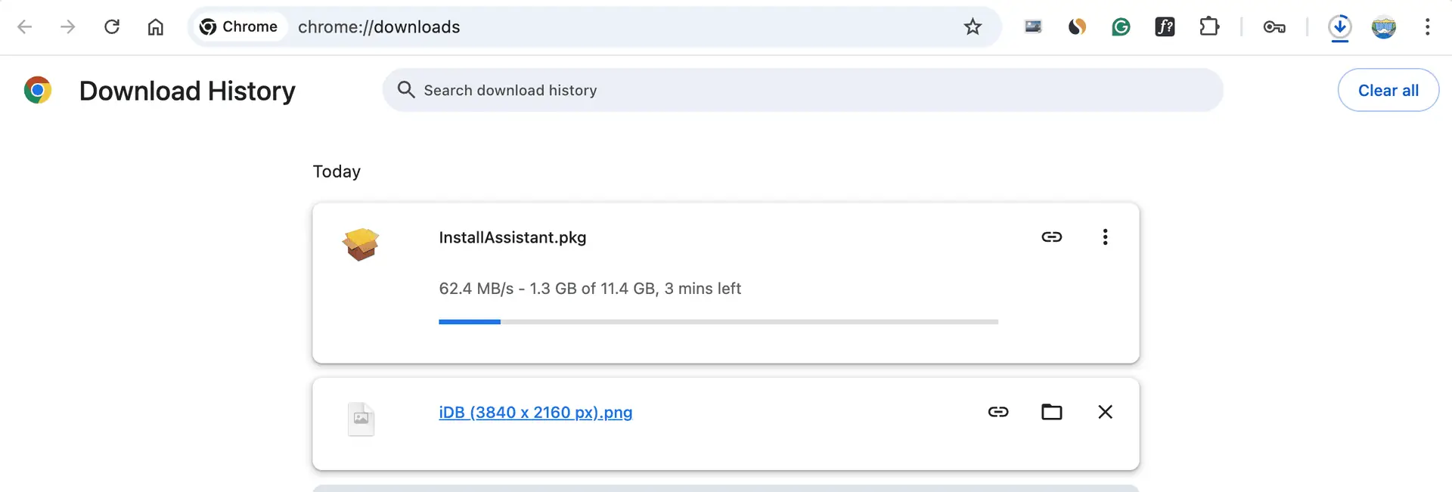
Task: Go back to the previous page
Action: click(x=25, y=27)
